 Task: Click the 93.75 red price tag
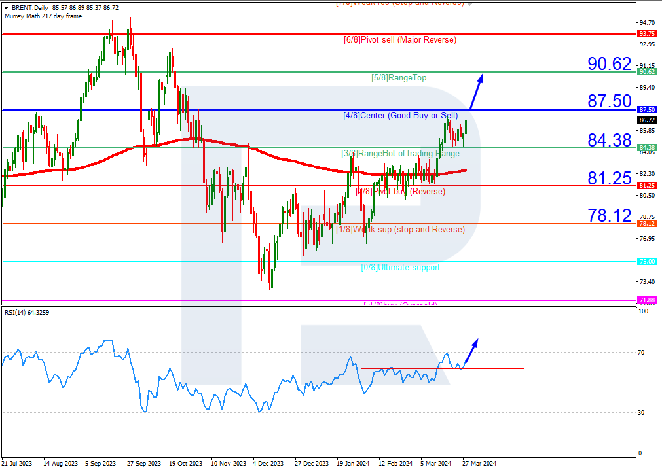point(647,34)
